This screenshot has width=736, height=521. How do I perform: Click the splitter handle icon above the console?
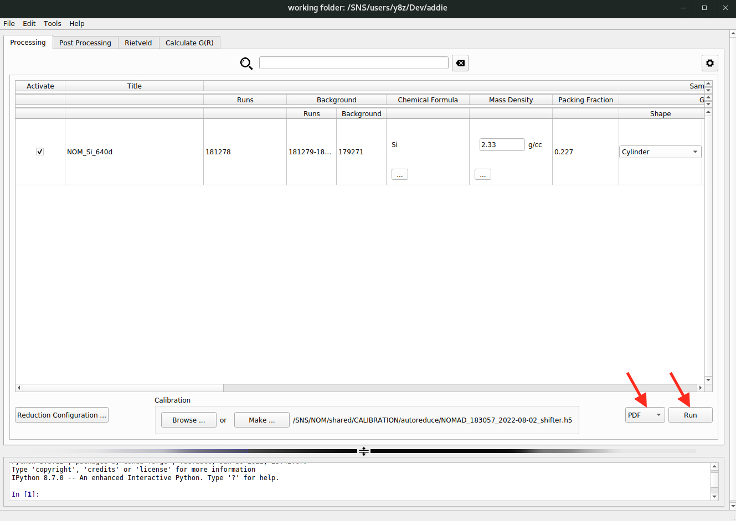click(x=363, y=451)
